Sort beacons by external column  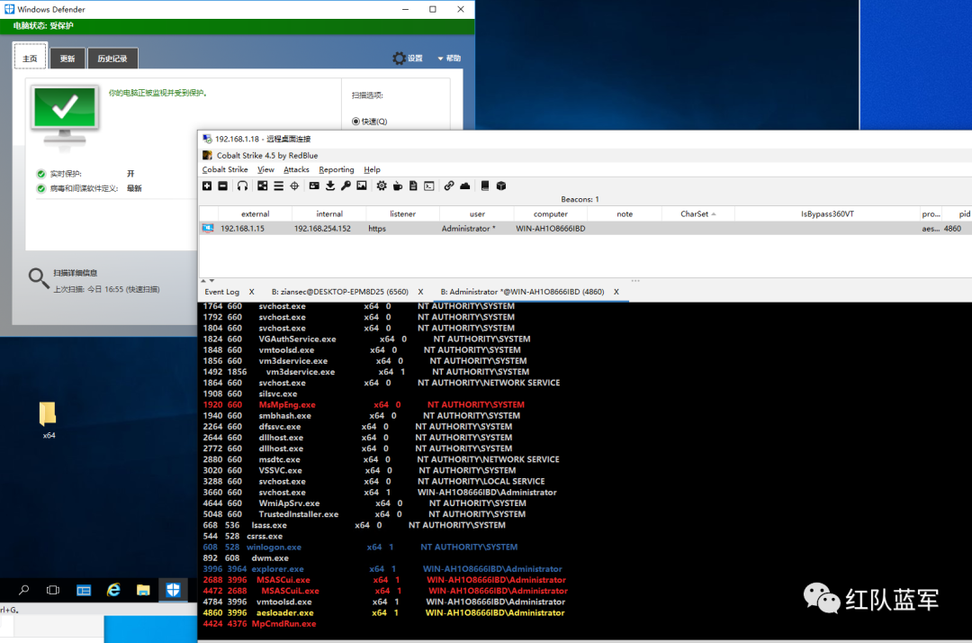255,214
